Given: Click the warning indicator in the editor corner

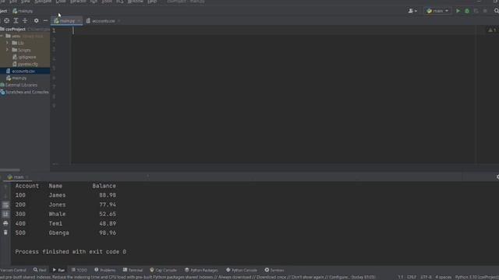Looking at the screenshot, I should (492, 30).
